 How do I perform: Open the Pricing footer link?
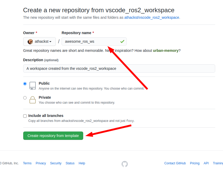coord(195,163)
